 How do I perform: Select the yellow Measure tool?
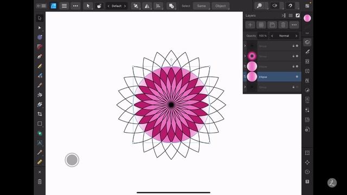40,162
